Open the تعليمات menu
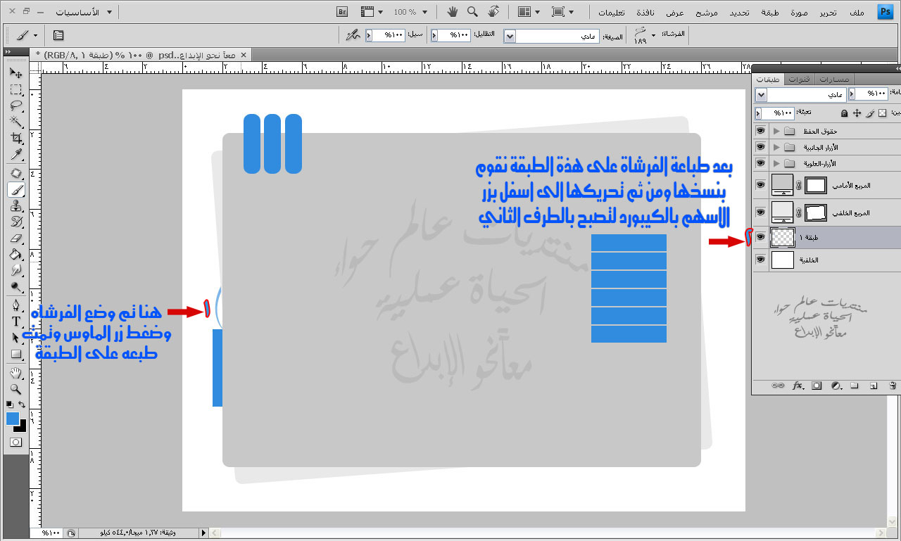The width and height of the screenshot is (901, 541). 612,12
